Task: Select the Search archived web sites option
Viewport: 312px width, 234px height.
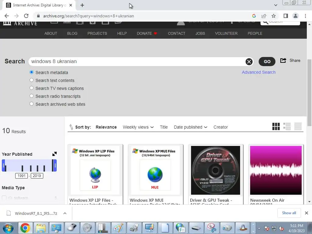Action: click(31, 104)
